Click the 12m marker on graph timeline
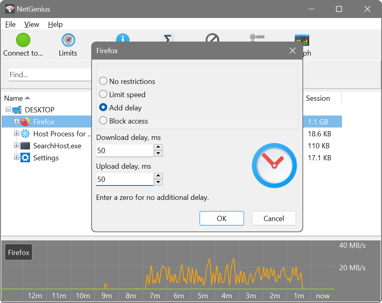Image resolution: width=382 pixels, height=303 pixels. 35,296
